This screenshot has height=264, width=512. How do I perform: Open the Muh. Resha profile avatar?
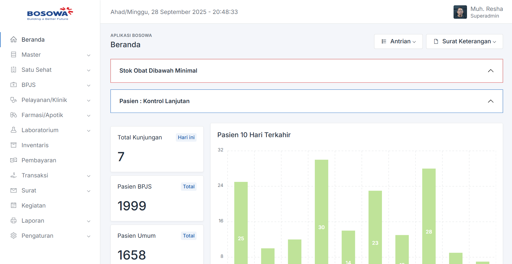(x=460, y=12)
